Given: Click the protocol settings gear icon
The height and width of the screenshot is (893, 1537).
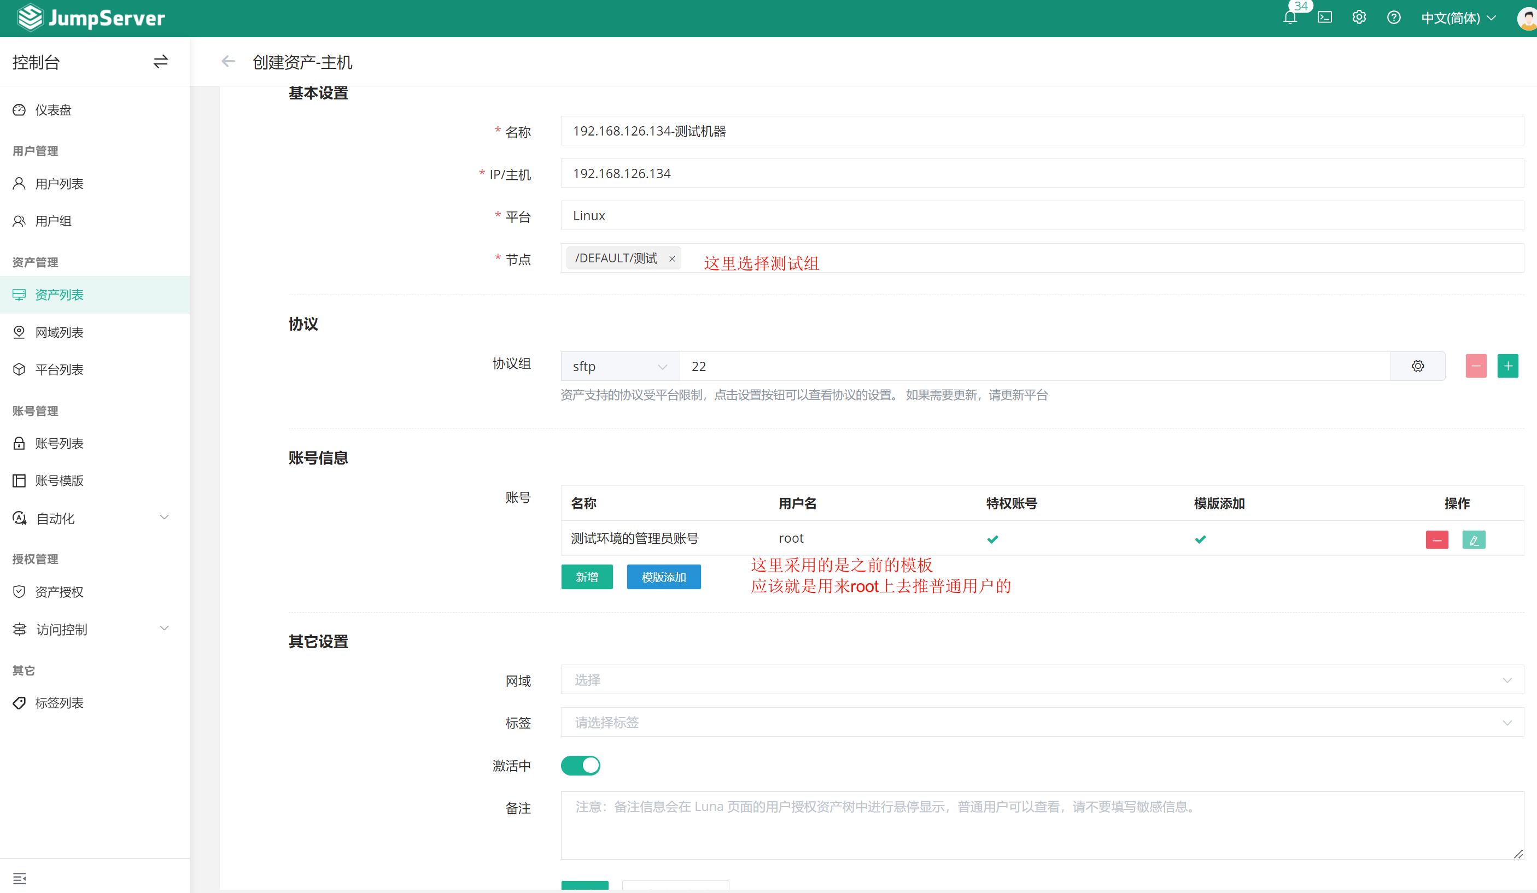Looking at the screenshot, I should [1417, 366].
